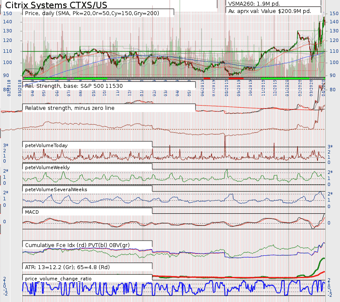Select the "11/2019" date axis label
Screen dimensions: 340x302
click(x=263, y=88)
